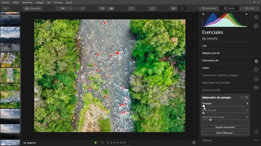The image size is (261, 146).
Task: Delete image with trash icon
Action: click(x=194, y=143)
